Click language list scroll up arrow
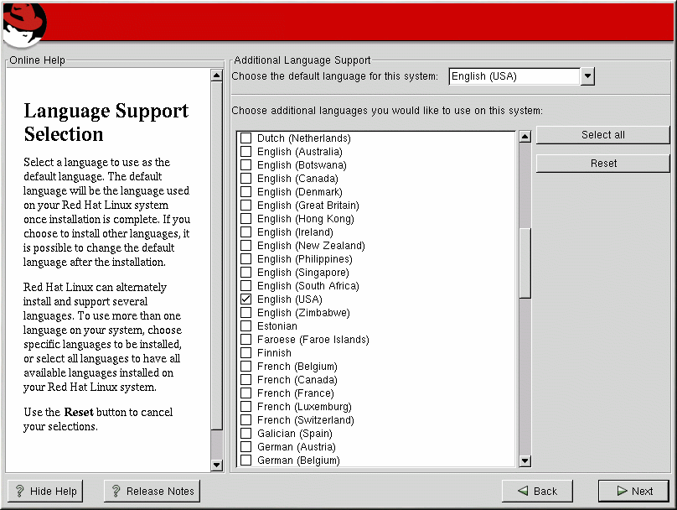The image size is (677, 510). 525,137
